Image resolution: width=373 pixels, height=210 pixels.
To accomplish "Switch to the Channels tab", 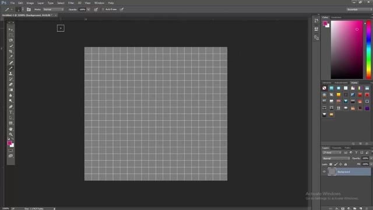I will [x=336, y=148].
